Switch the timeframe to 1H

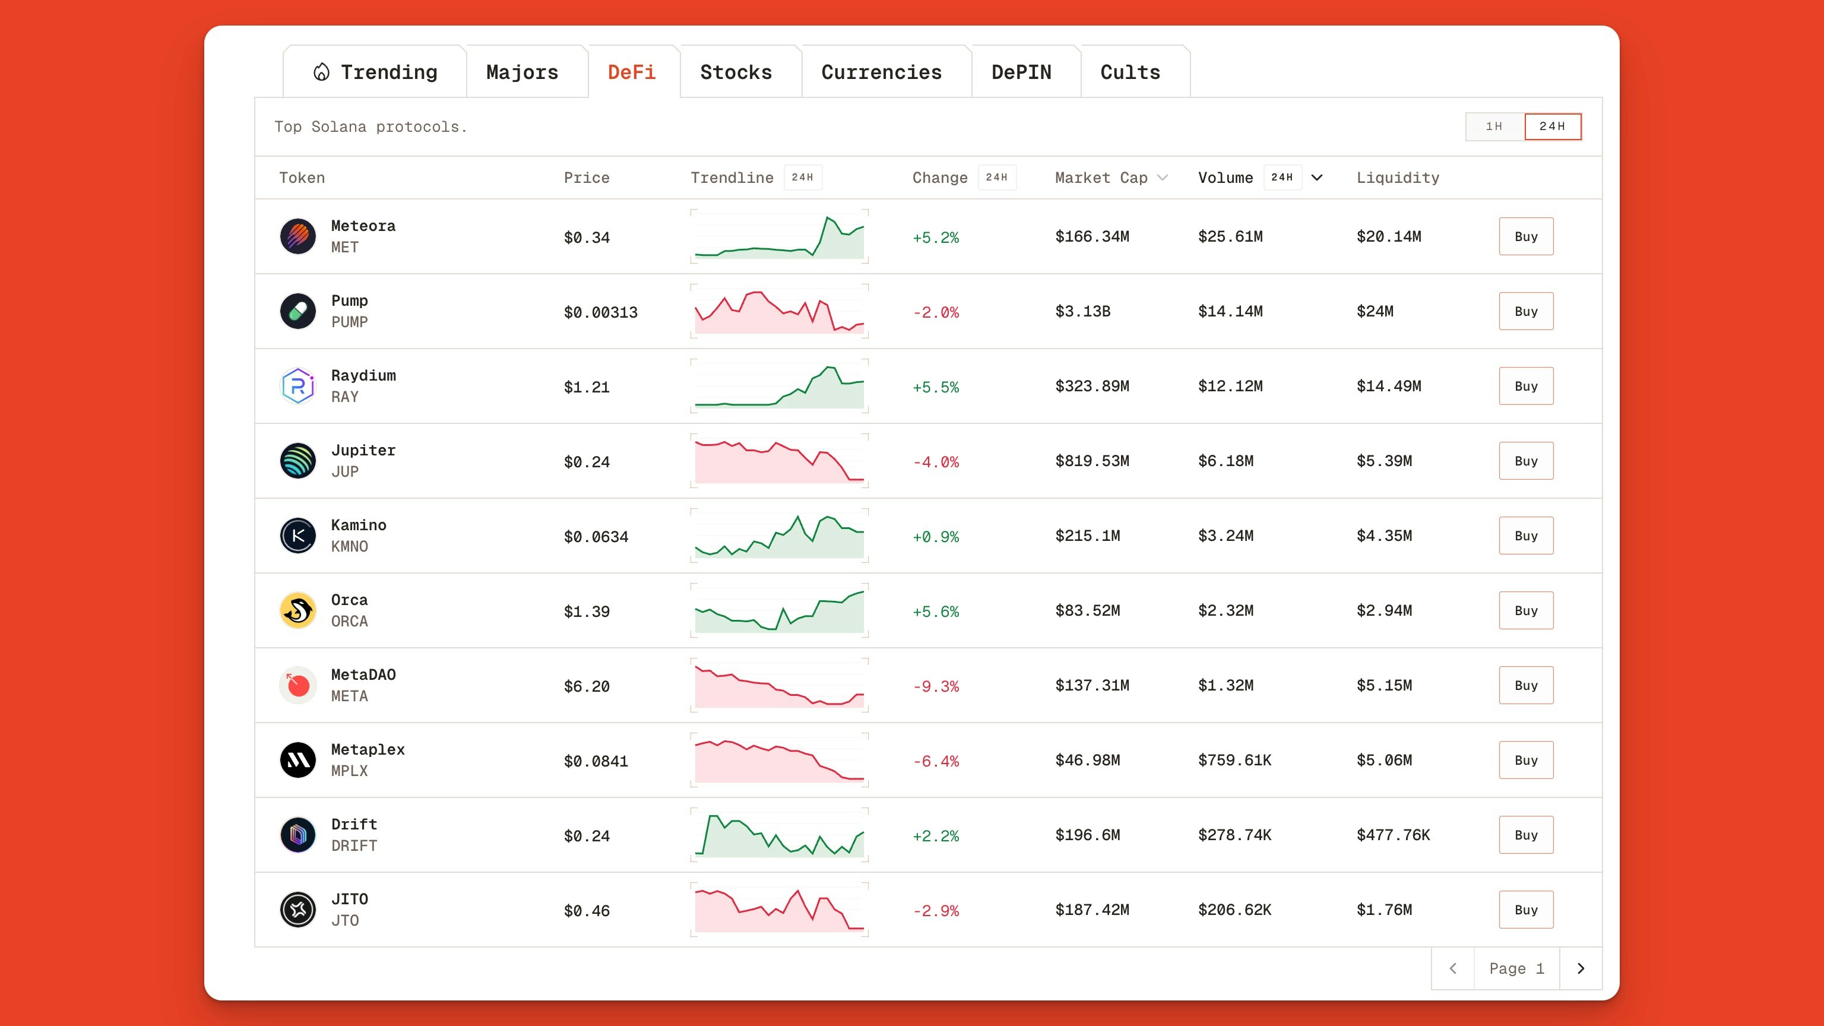[x=1494, y=126]
